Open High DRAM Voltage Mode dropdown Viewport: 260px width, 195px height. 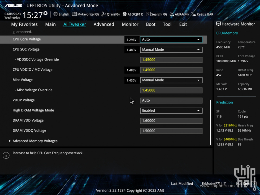point(171,111)
